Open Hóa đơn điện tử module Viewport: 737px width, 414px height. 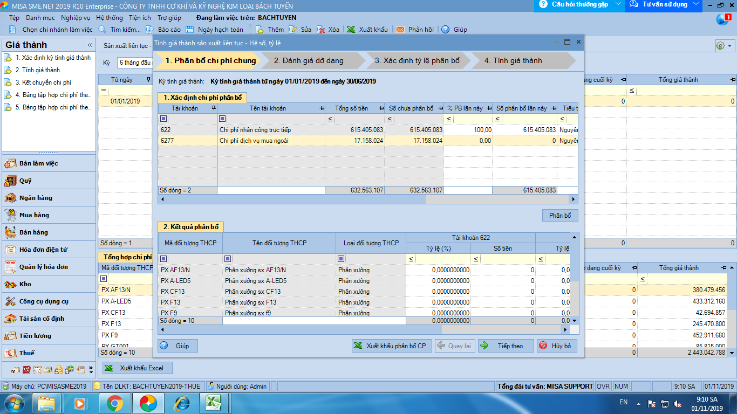[43, 250]
